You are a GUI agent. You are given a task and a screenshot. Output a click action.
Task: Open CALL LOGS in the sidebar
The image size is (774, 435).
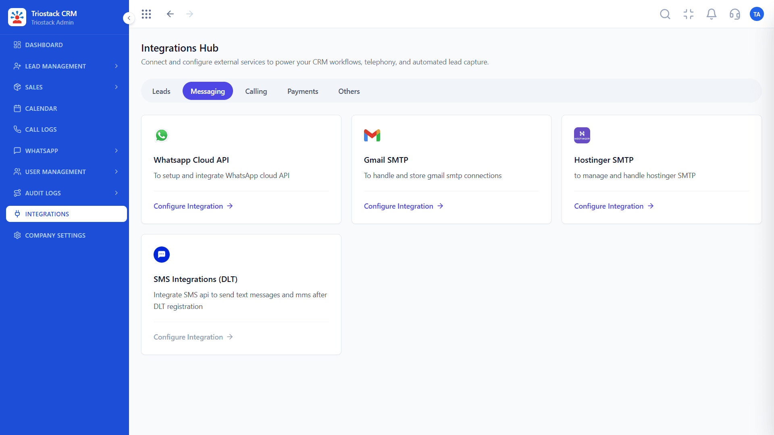pyautogui.click(x=67, y=129)
